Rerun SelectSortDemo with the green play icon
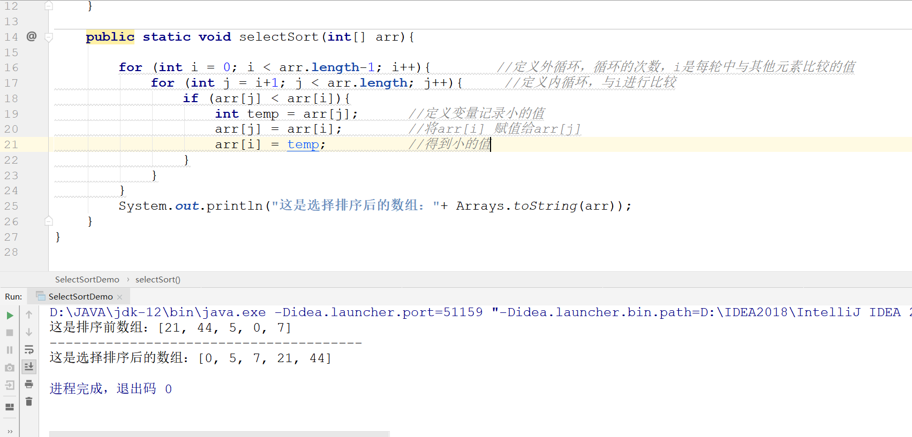The height and width of the screenshot is (437, 912). coord(10,316)
